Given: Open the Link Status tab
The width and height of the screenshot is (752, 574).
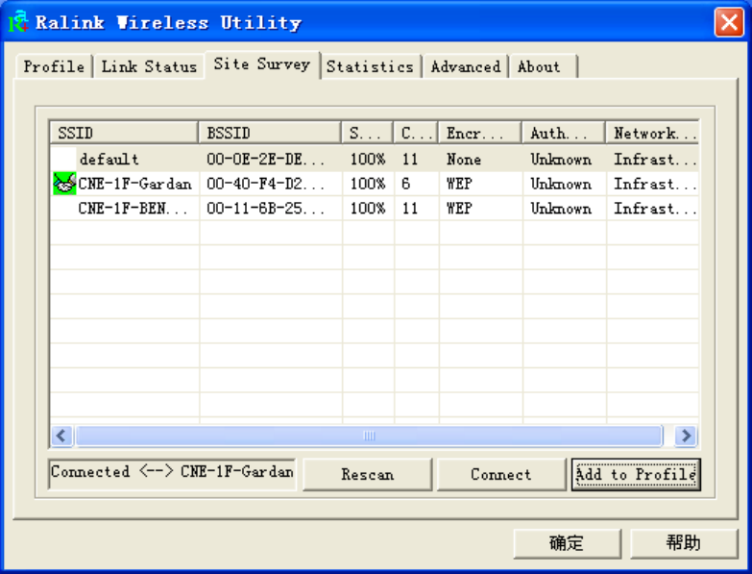Looking at the screenshot, I should [x=149, y=66].
